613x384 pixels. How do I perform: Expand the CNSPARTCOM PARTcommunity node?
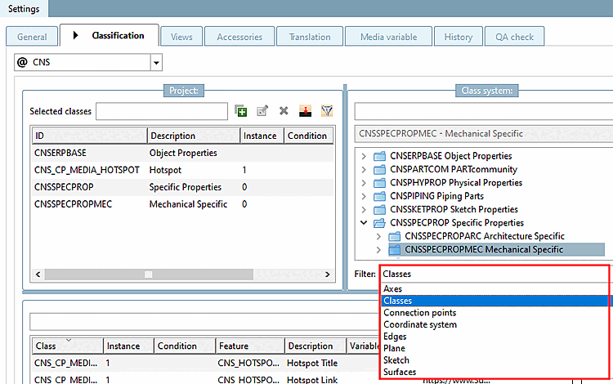(364, 170)
